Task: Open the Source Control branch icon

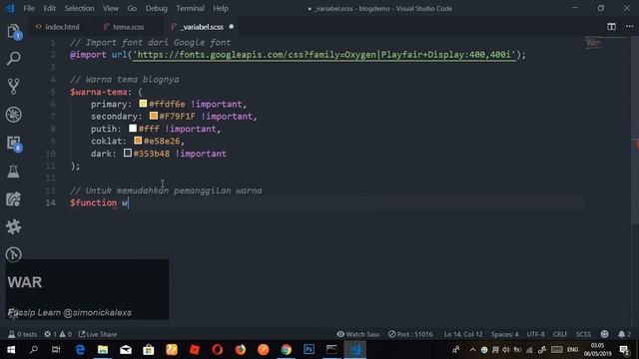Action: (x=13, y=87)
